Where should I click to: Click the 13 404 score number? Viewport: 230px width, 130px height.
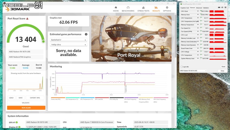(26, 39)
